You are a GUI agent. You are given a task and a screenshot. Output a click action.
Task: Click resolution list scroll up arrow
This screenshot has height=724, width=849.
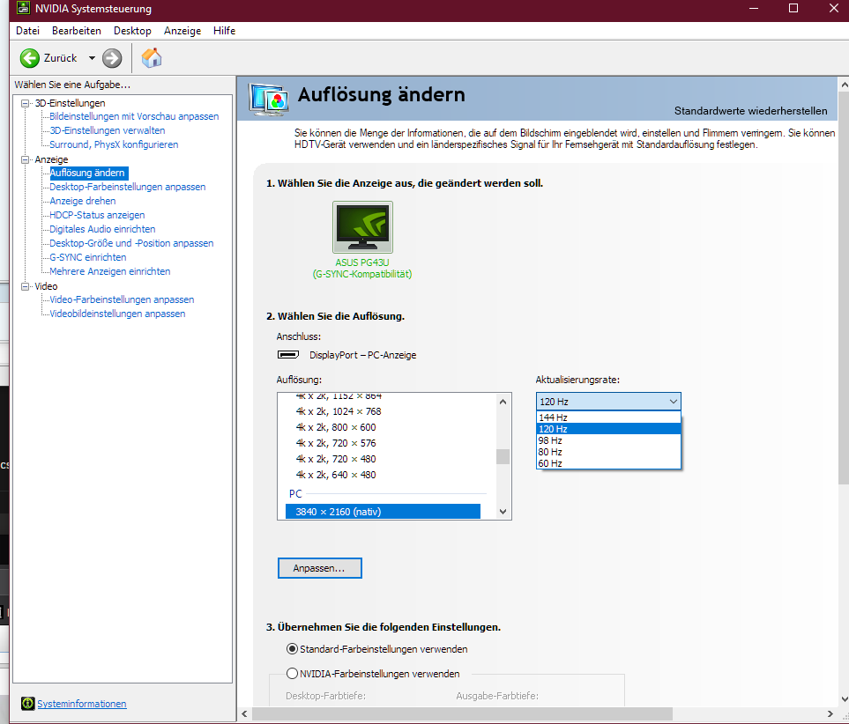pos(503,402)
